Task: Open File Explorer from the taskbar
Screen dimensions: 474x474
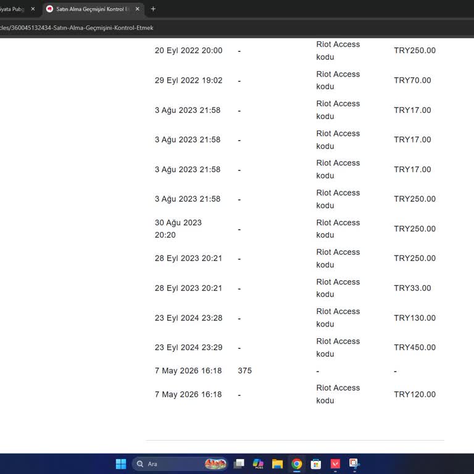Action: [x=277, y=464]
